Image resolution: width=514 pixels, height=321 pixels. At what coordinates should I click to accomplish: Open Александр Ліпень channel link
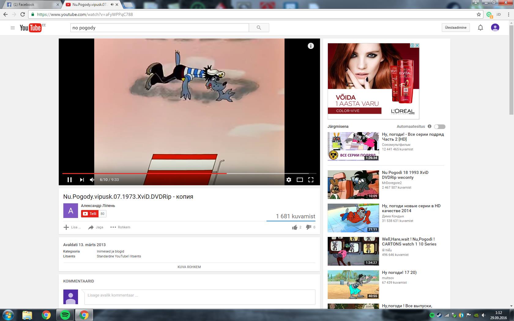coord(98,206)
